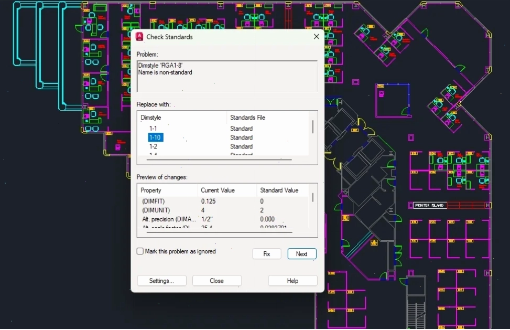510x330 pixels.
Task: Click the Close button
Action: click(216, 281)
